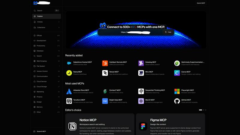Open the Miro MCP icon
Image resolution: width=240 pixels, height=135 pixels.
[141, 73]
